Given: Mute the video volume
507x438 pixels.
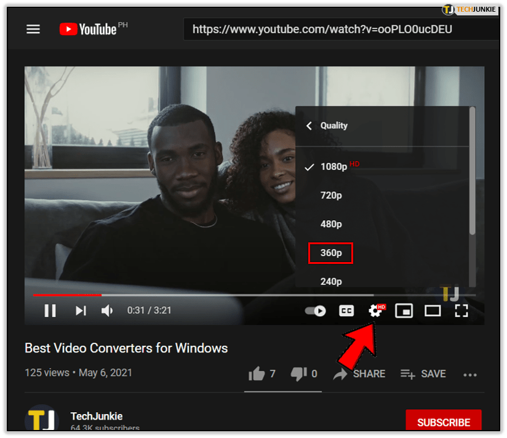Looking at the screenshot, I should pos(107,311).
